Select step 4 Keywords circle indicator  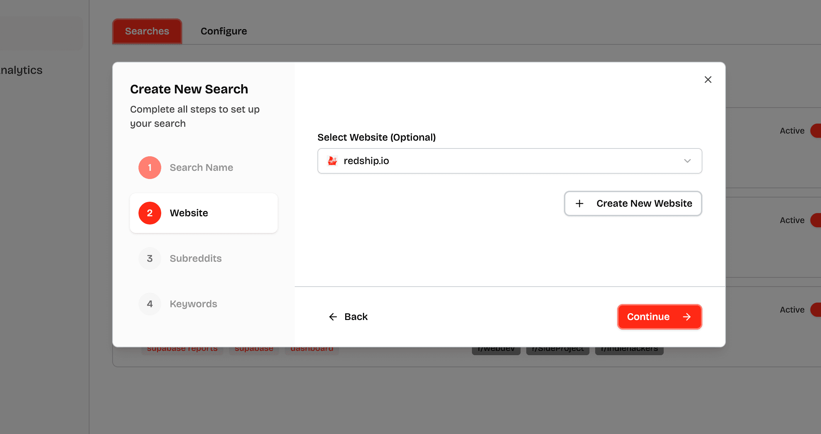(149, 304)
